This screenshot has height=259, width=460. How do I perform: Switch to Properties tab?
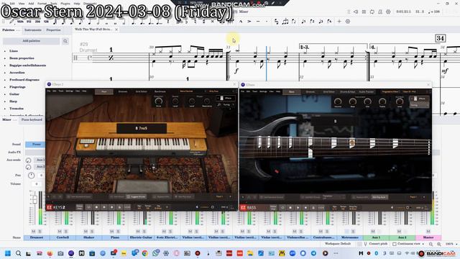(53, 30)
